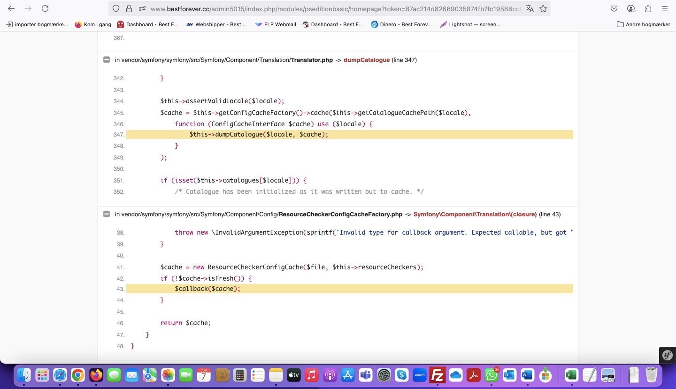Open Microsoft Teams from the Dock
The height and width of the screenshot is (389, 676).
[366, 375]
